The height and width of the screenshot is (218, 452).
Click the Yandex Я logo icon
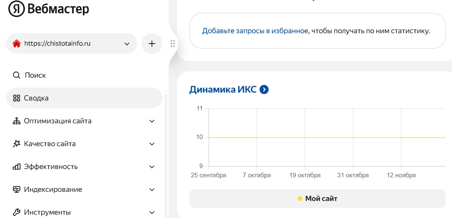click(x=17, y=9)
